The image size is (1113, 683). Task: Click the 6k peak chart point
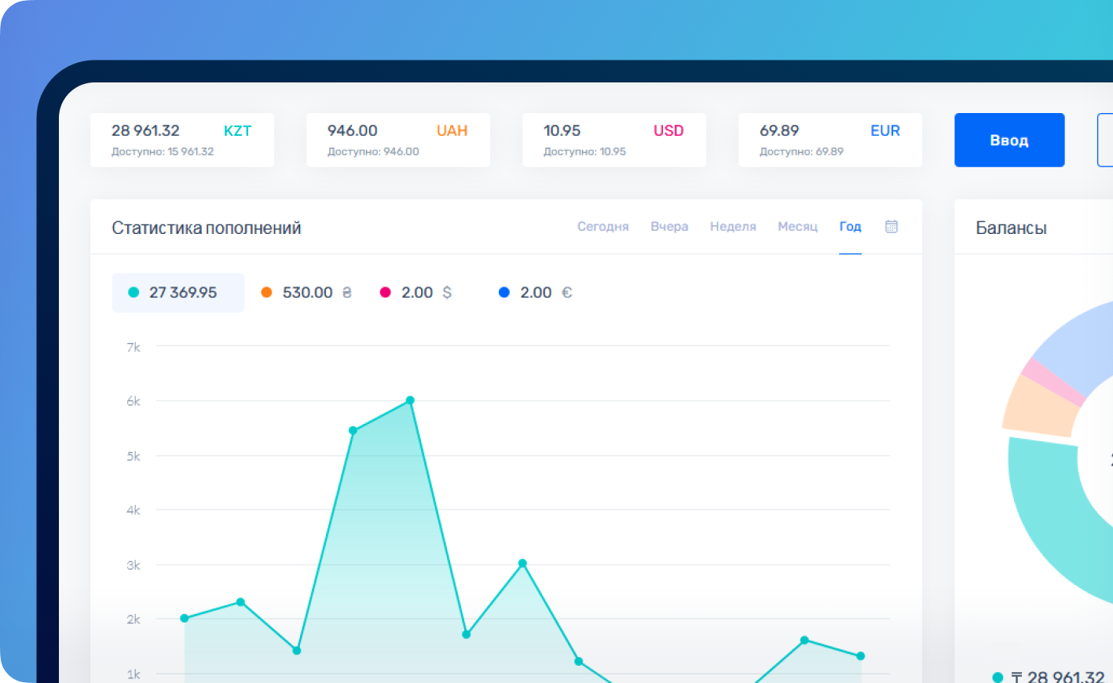(x=410, y=400)
